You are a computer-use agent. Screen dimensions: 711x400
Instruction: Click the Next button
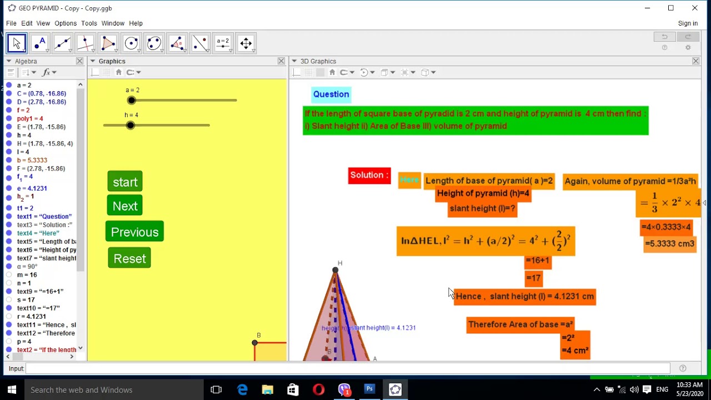[x=125, y=206]
